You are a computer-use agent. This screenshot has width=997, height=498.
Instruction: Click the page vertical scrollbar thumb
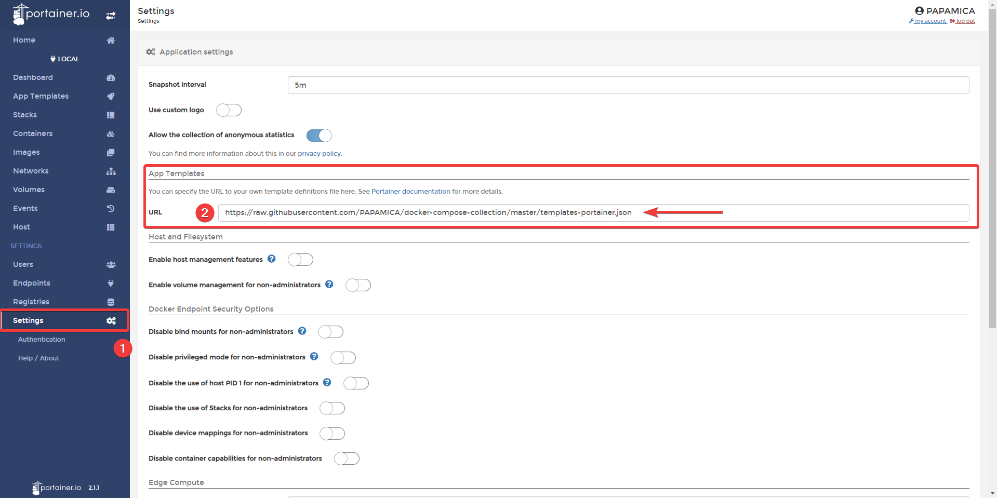point(992,168)
